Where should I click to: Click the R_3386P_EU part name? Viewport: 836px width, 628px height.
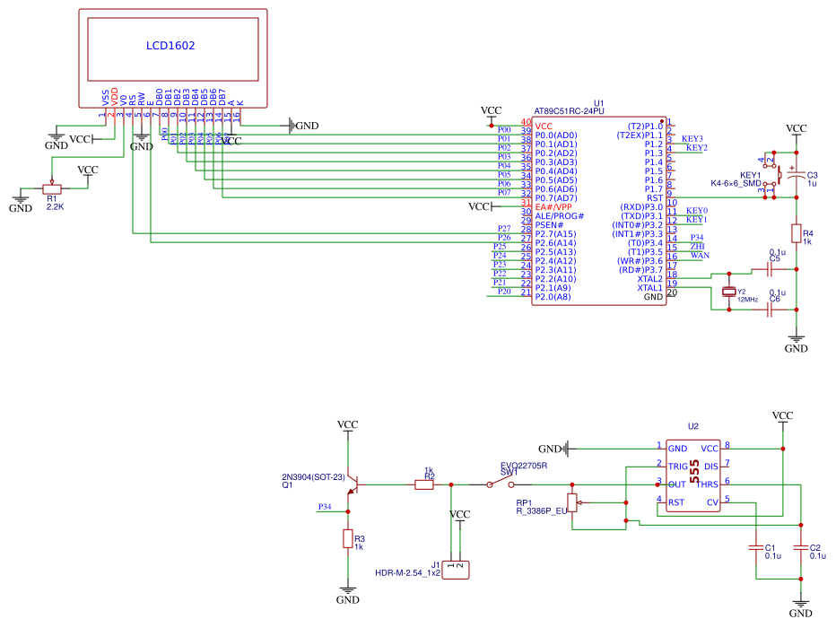542,510
